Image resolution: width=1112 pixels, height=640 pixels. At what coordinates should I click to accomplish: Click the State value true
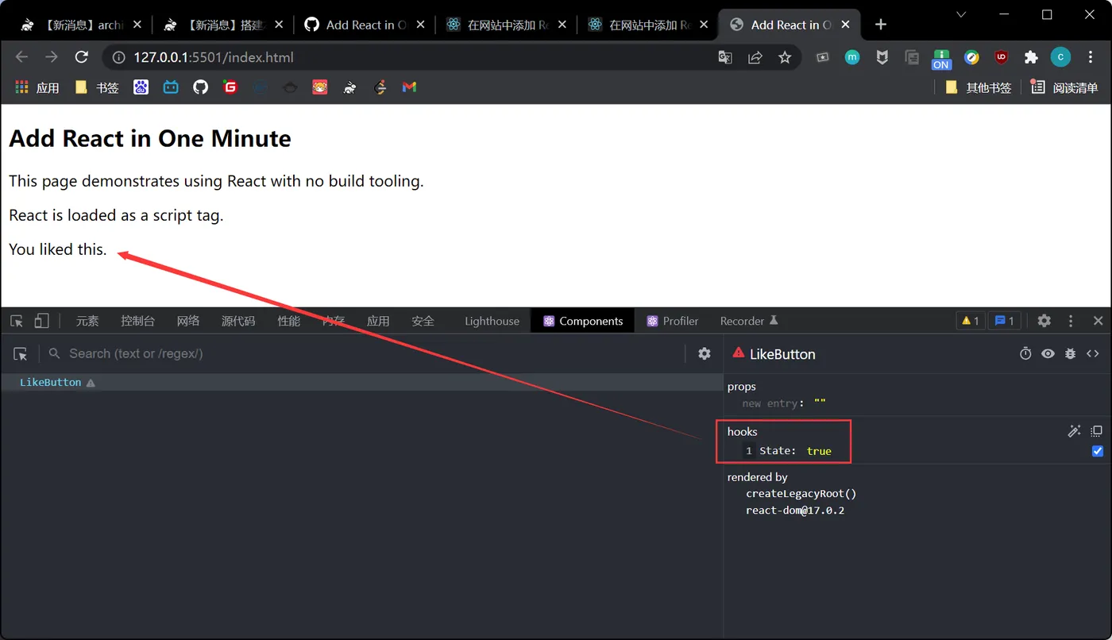[x=819, y=451]
